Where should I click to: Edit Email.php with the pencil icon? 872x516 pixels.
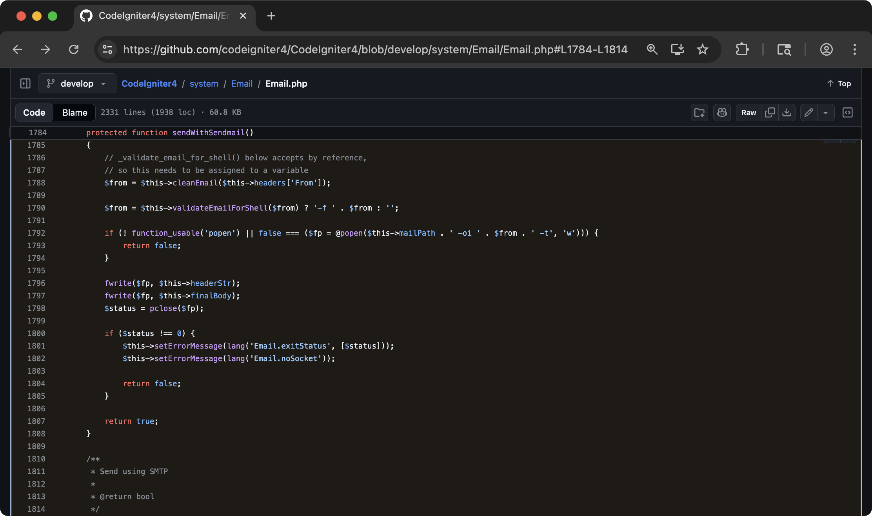pos(808,113)
